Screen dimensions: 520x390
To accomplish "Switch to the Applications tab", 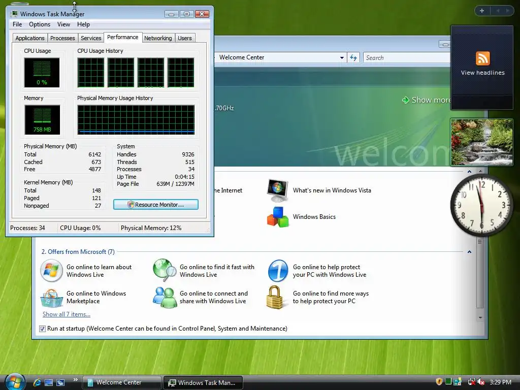I will point(30,38).
